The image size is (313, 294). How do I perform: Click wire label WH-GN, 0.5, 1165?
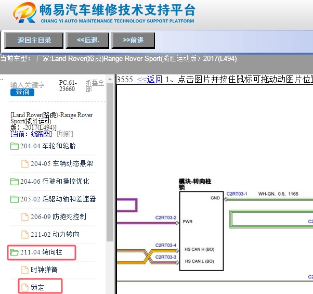tap(278, 194)
